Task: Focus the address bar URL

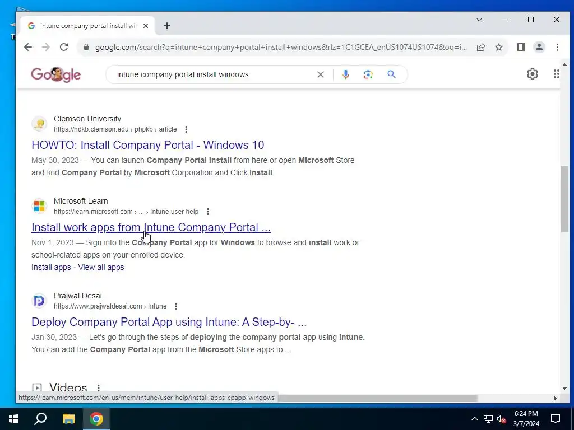Action: (281, 47)
